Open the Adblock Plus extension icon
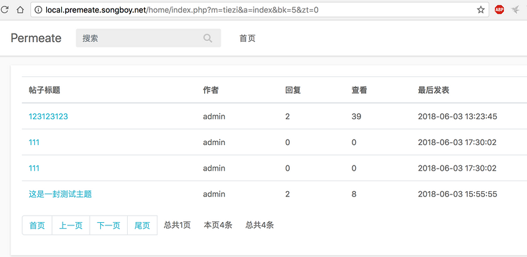This screenshot has width=527, height=257. click(x=499, y=10)
